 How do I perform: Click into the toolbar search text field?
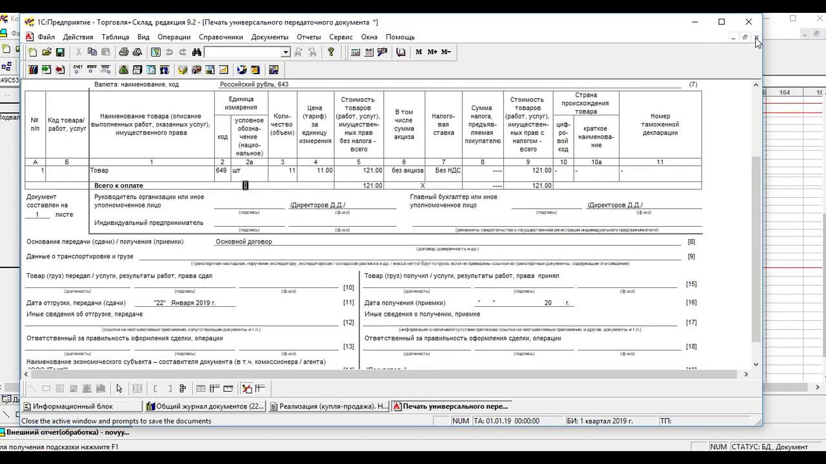pyautogui.click(x=242, y=52)
